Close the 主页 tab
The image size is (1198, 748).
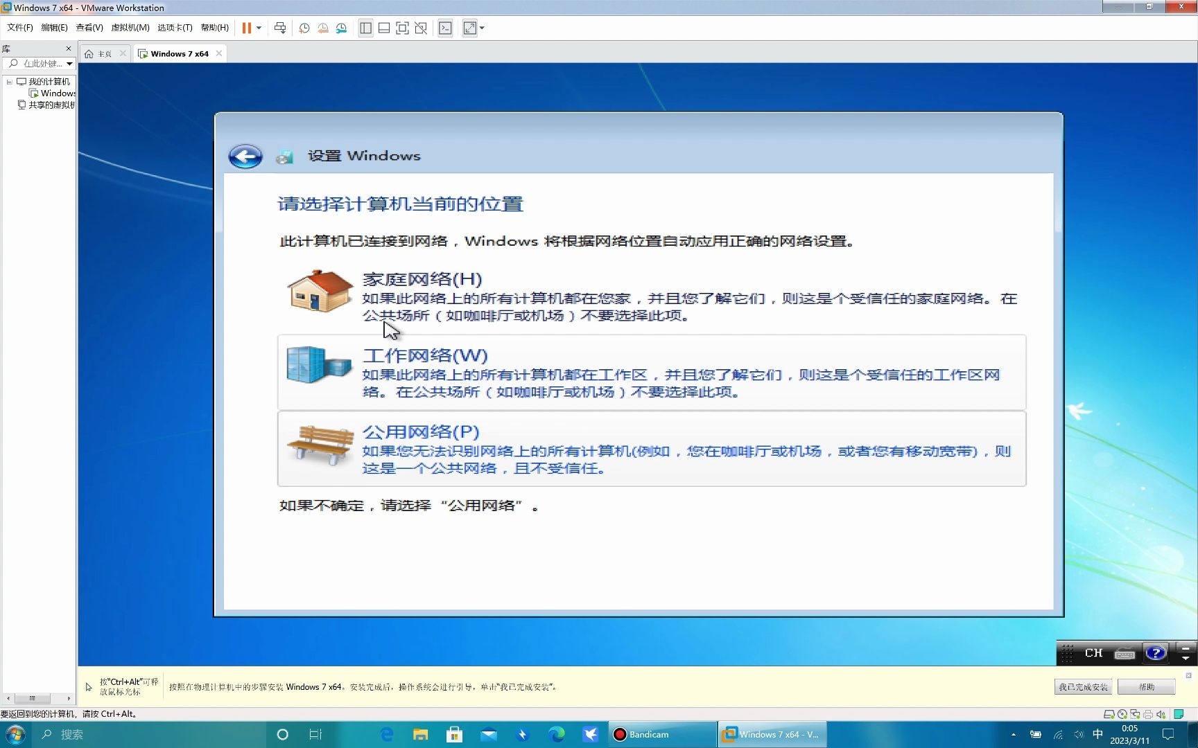(x=123, y=53)
